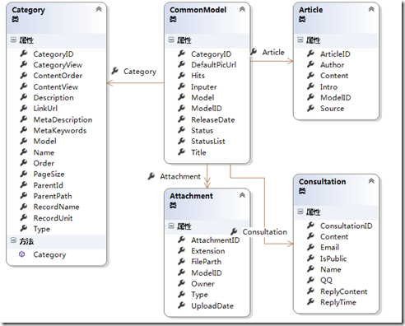Collapse the Category class box chevron
Image resolution: width=405 pixels, height=326 pixels.
(x=99, y=9)
